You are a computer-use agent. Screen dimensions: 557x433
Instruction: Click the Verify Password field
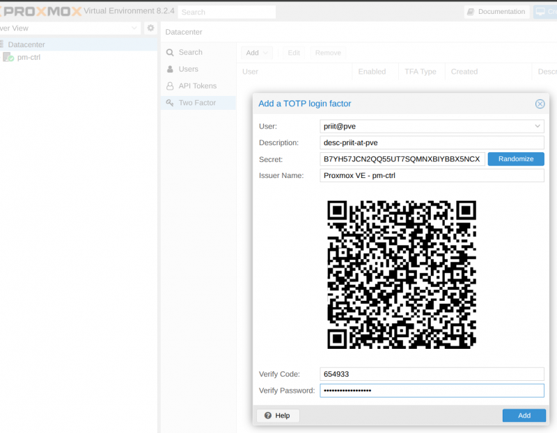[432, 391]
